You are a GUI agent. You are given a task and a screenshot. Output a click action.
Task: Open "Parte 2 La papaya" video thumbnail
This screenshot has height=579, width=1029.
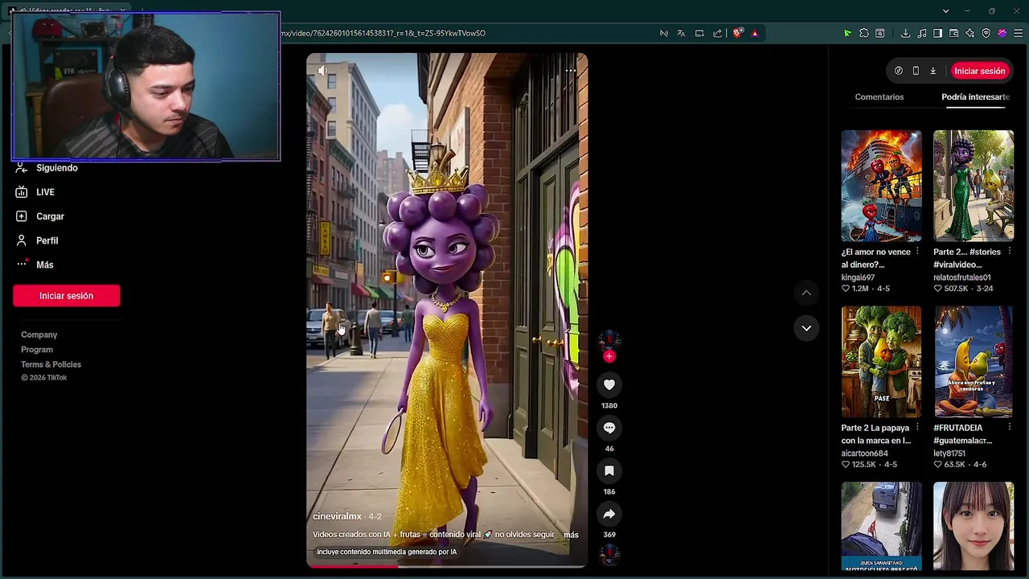pyautogui.click(x=881, y=362)
